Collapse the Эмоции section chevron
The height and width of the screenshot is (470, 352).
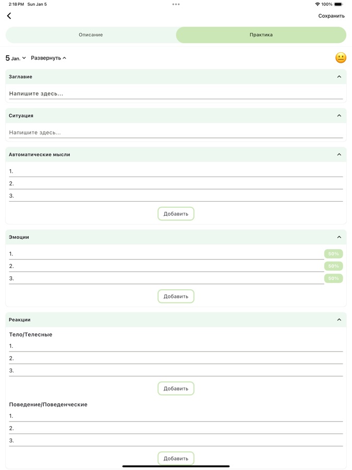(x=339, y=237)
